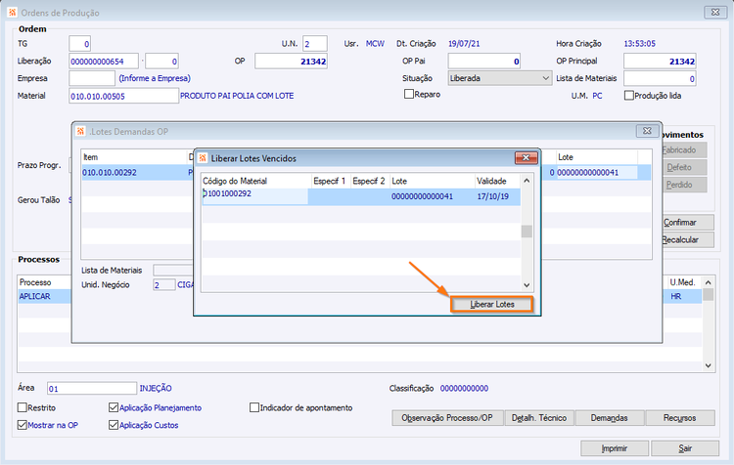The height and width of the screenshot is (465, 734).
Task: Select row with material 01001000292
Action: coord(361,196)
